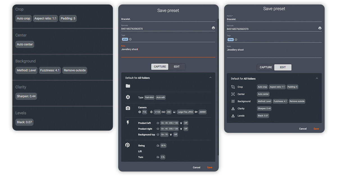Click the Background hatched-pattern icon
This screenshot has height=176, width=337.
(x=233, y=101)
